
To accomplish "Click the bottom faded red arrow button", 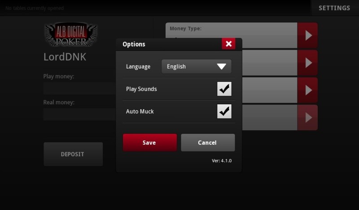I will 307,118.
